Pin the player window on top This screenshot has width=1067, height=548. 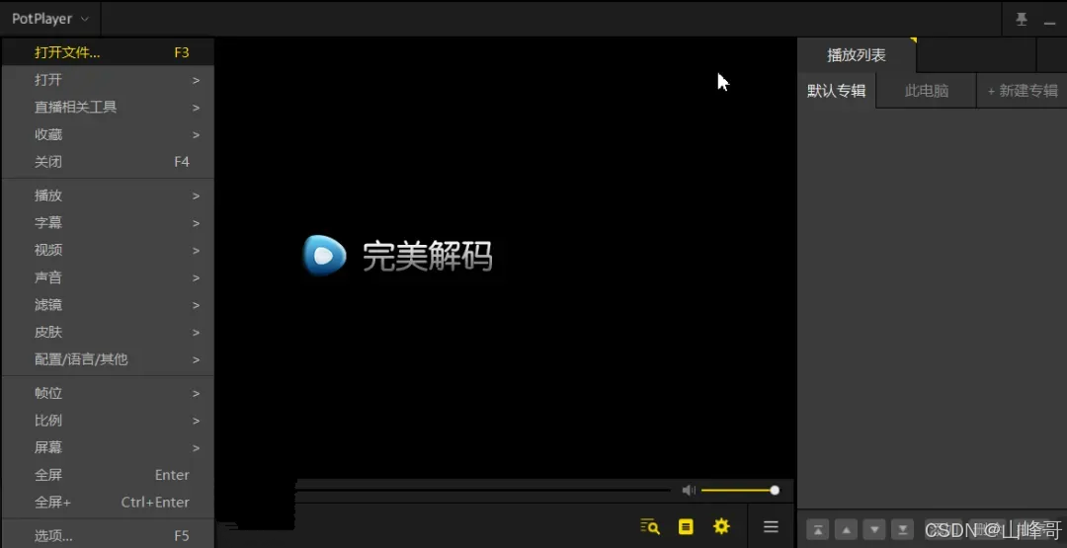(x=1022, y=19)
